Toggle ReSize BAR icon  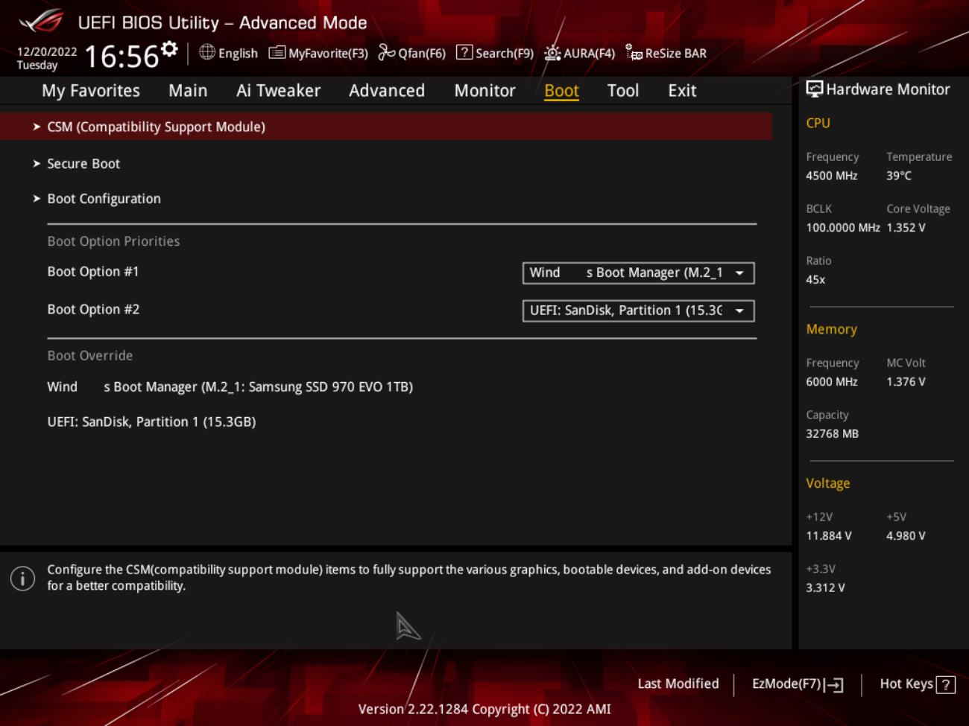(x=634, y=52)
